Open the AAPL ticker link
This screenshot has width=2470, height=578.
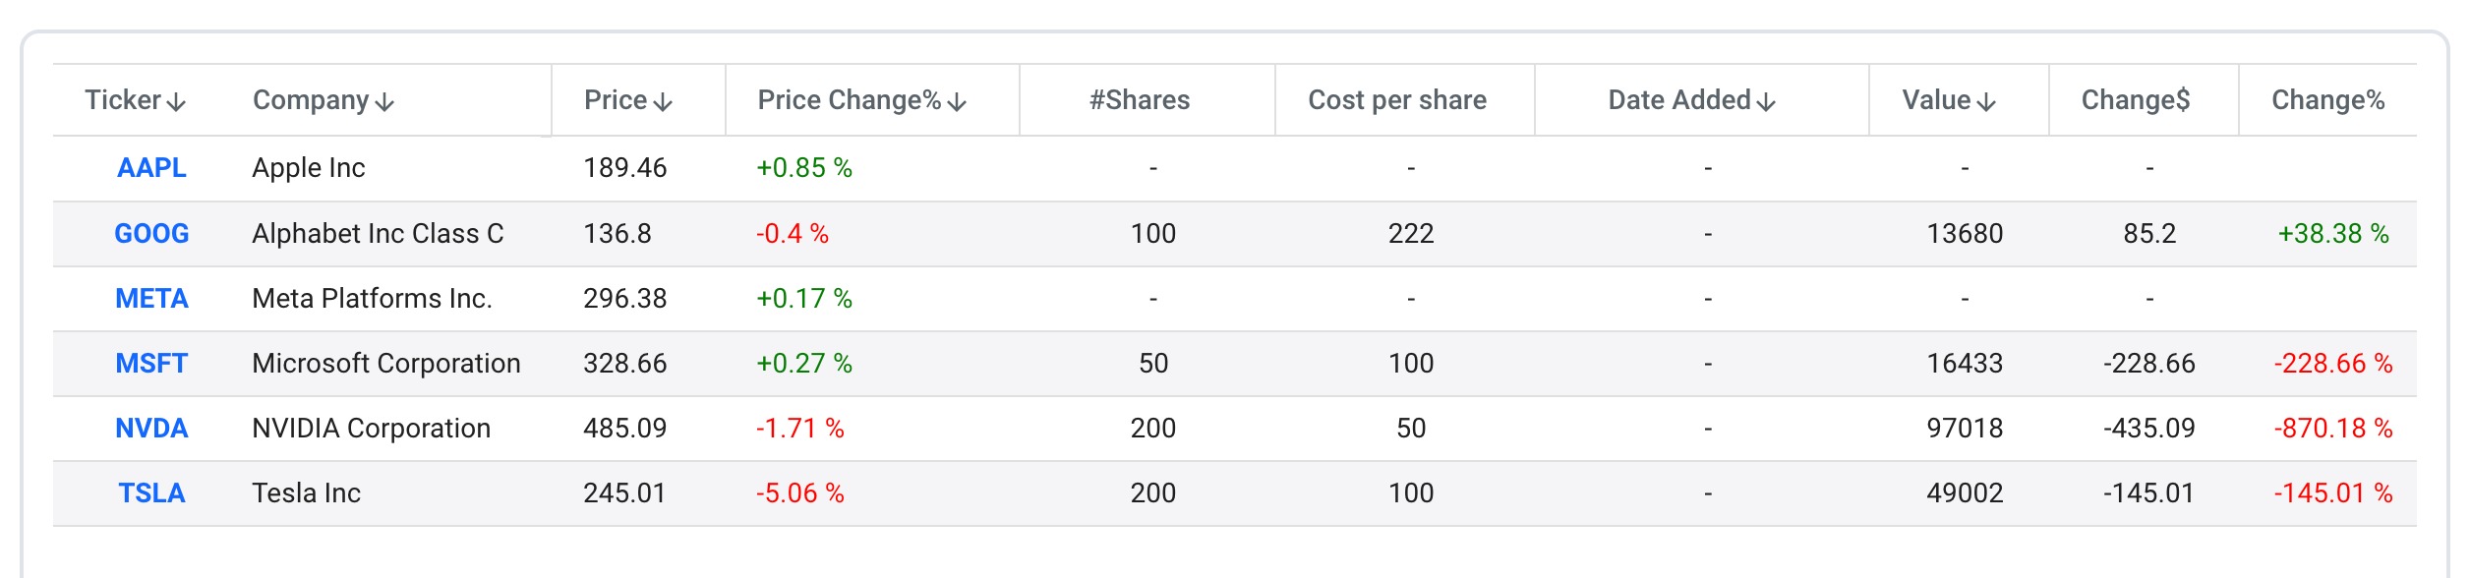pyautogui.click(x=151, y=168)
